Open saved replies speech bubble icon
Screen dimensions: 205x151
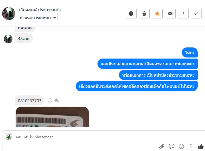(x=172, y=146)
